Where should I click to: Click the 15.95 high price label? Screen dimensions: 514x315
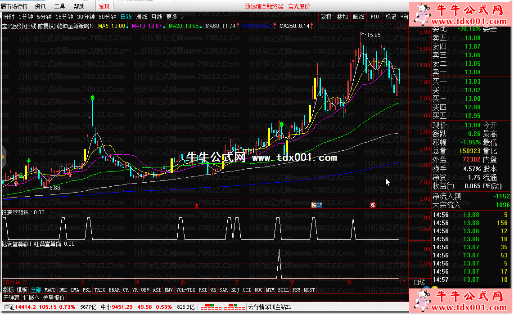pos(374,35)
